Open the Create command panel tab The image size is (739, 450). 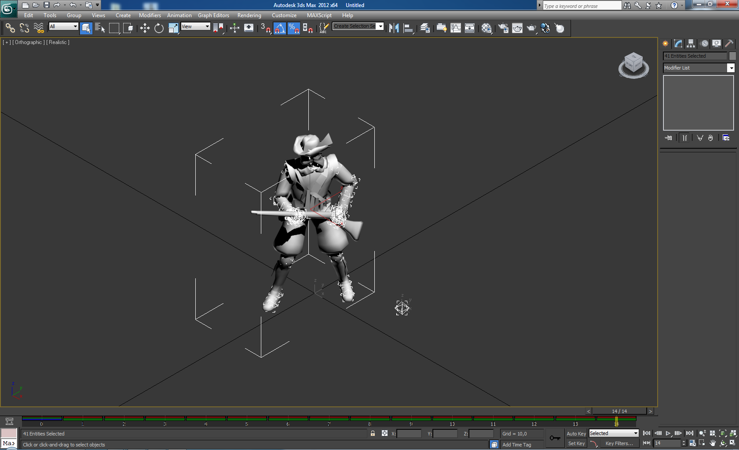665,43
